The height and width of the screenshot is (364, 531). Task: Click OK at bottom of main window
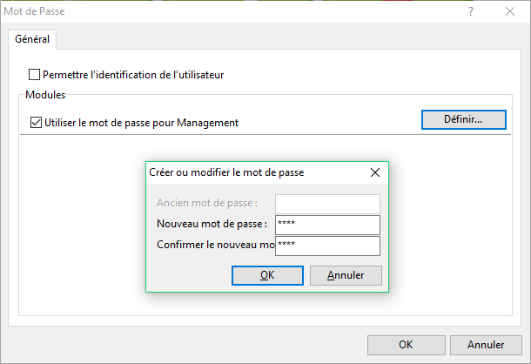406,344
